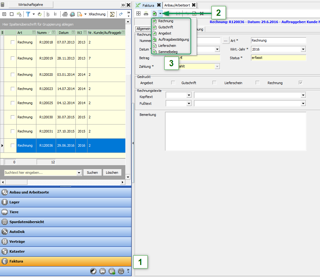Expand the Wirt.-Jahr dropdown showing 2016

coord(303,49)
